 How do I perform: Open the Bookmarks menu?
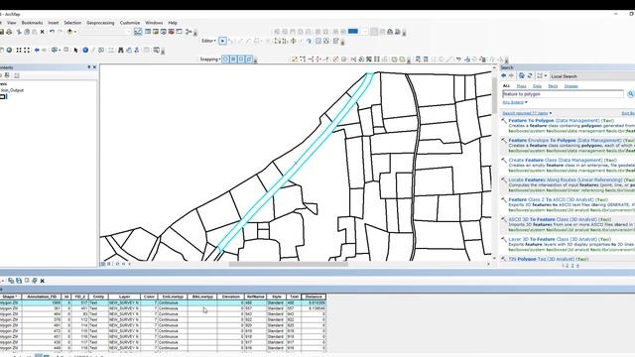pyautogui.click(x=32, y=23)
